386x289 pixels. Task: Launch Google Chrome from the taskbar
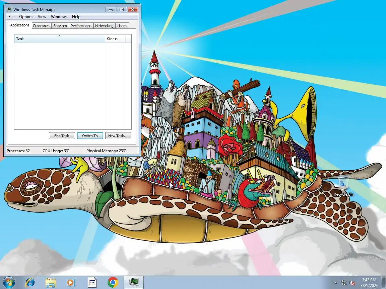tap(113, 282)
